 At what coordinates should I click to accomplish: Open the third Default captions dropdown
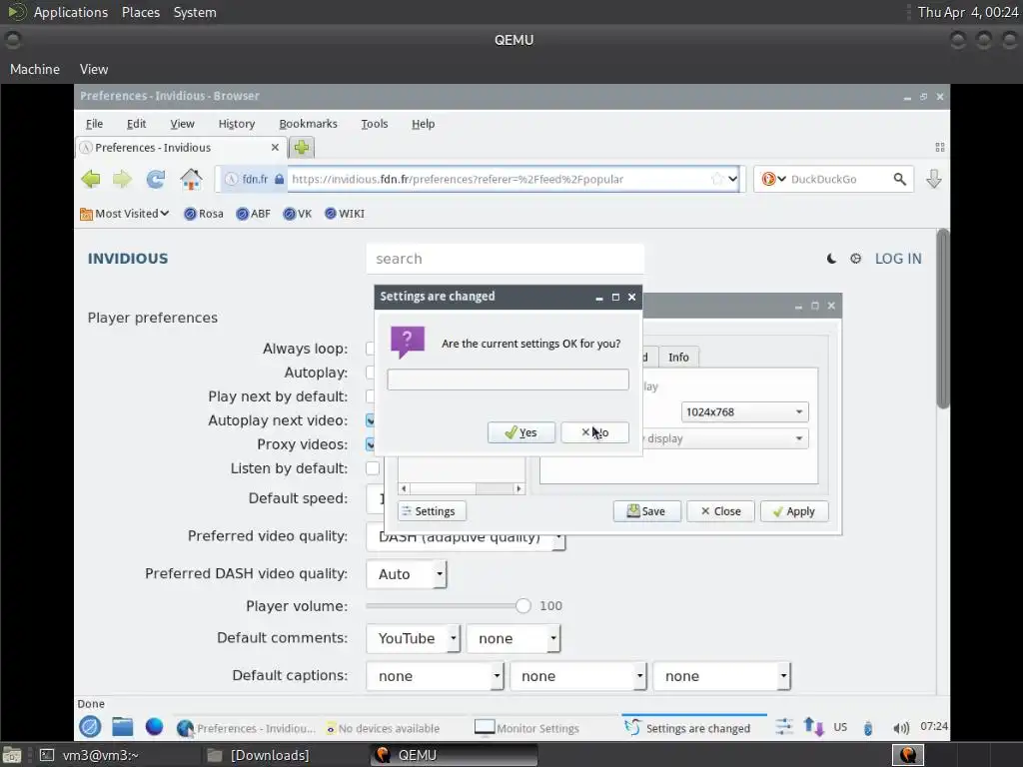click(721, 676)
